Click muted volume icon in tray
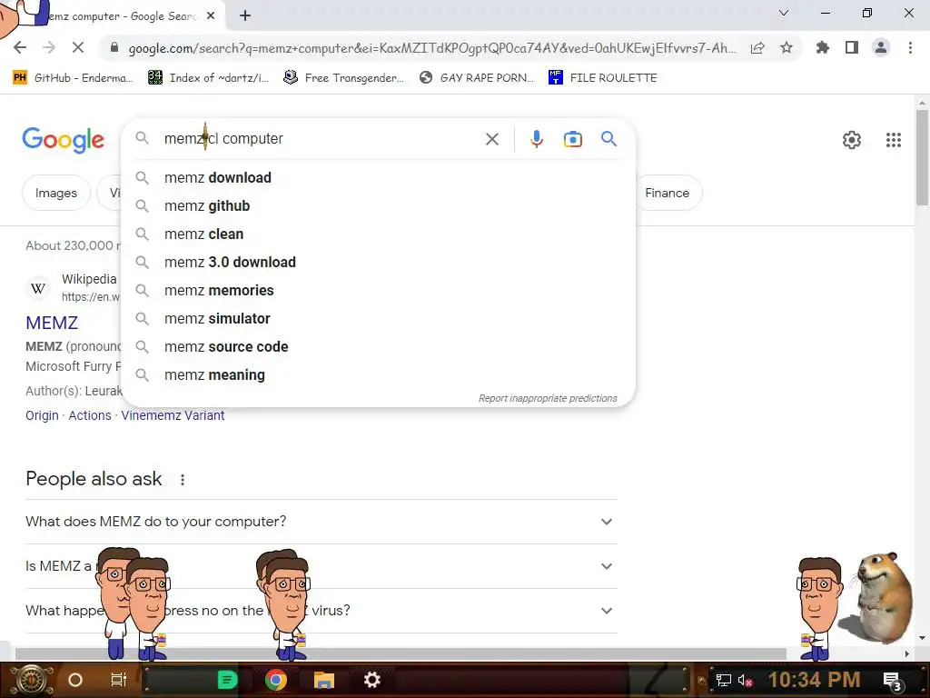930x698 pixels. pos(746,681)
